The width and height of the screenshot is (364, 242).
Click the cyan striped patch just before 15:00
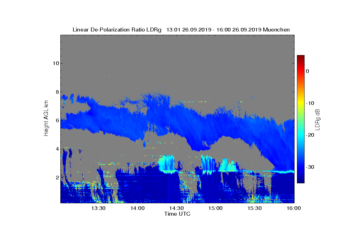pyautogui.click(x=208, y=165)
